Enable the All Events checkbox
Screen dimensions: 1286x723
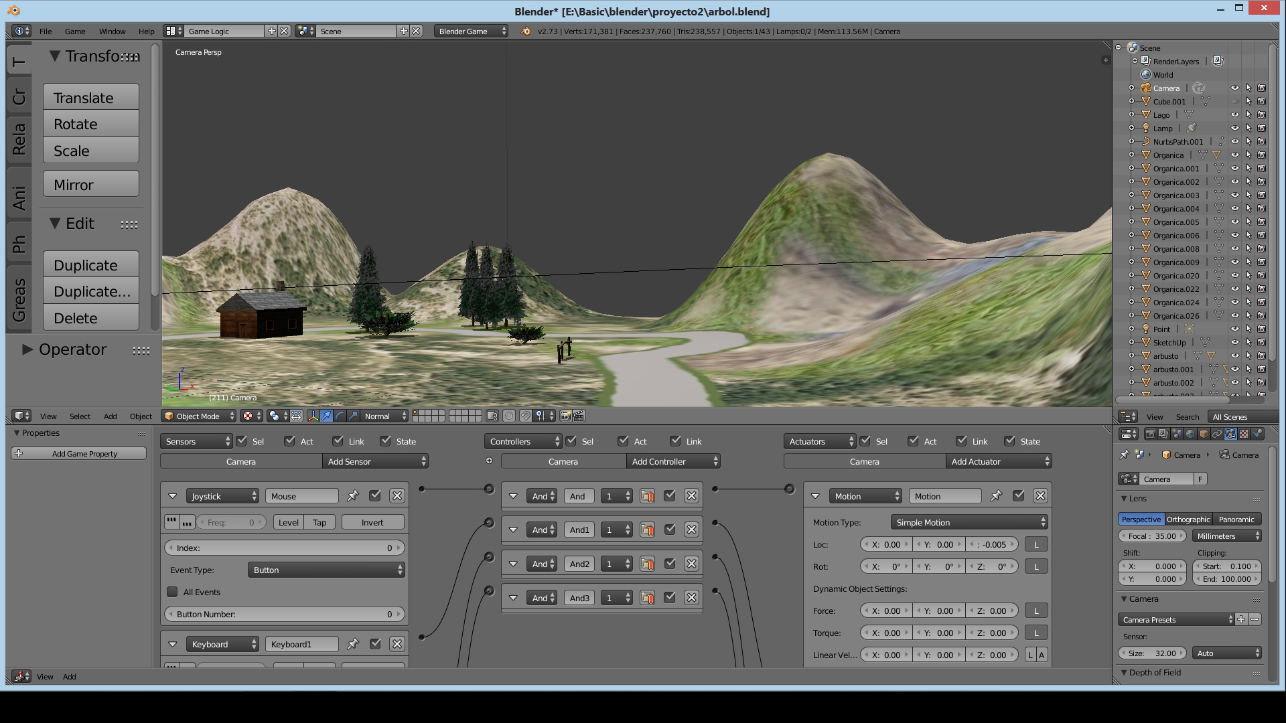pos(173,592)
